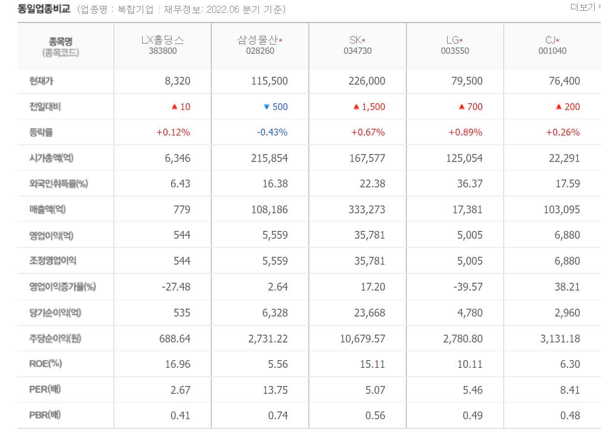602x431 pixels.
Task: Click operating profit growth -27.48
Action: (176, 287)
